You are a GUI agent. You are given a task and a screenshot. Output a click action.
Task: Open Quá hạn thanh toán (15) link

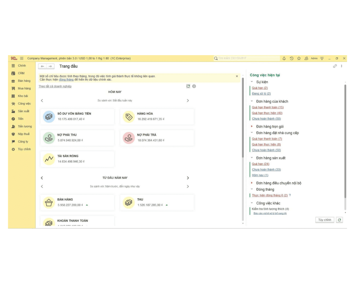268,107
